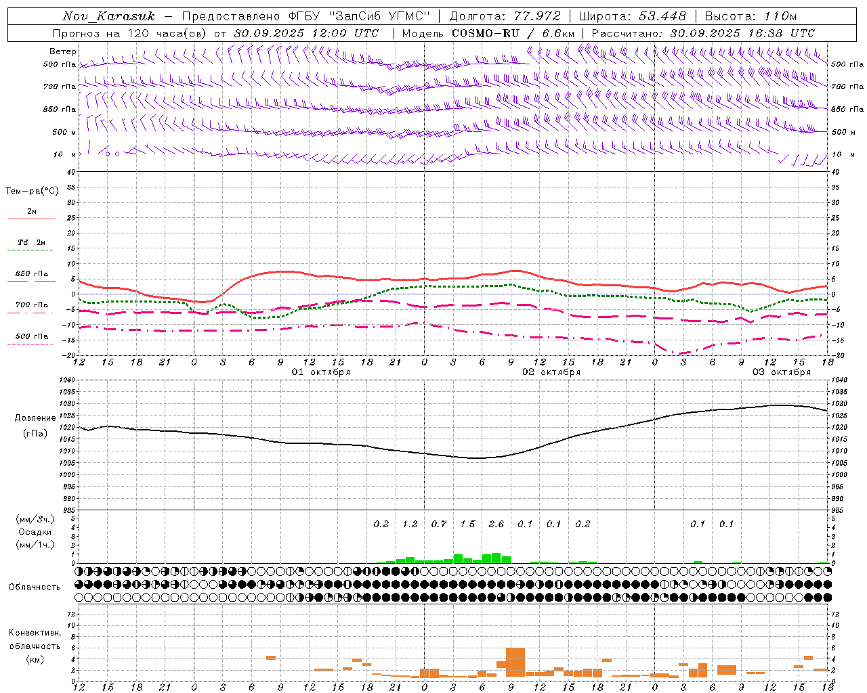Select the latitude value 'Широта: 53.448'
867x693 pixels.
pyautogui.click(x=633, y=16)
